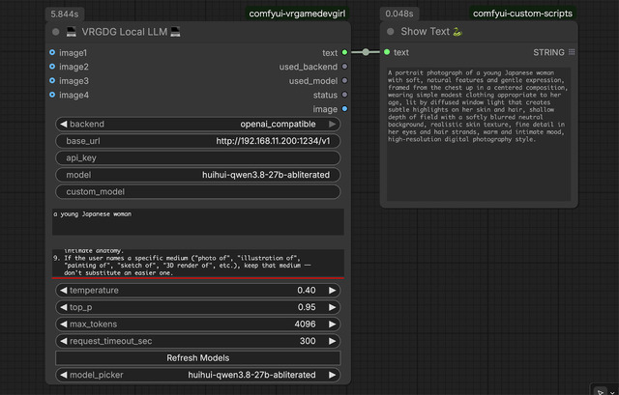The image size is (619, 395).
Task: Increase top_p with right arrow
Action: [333, 307]
